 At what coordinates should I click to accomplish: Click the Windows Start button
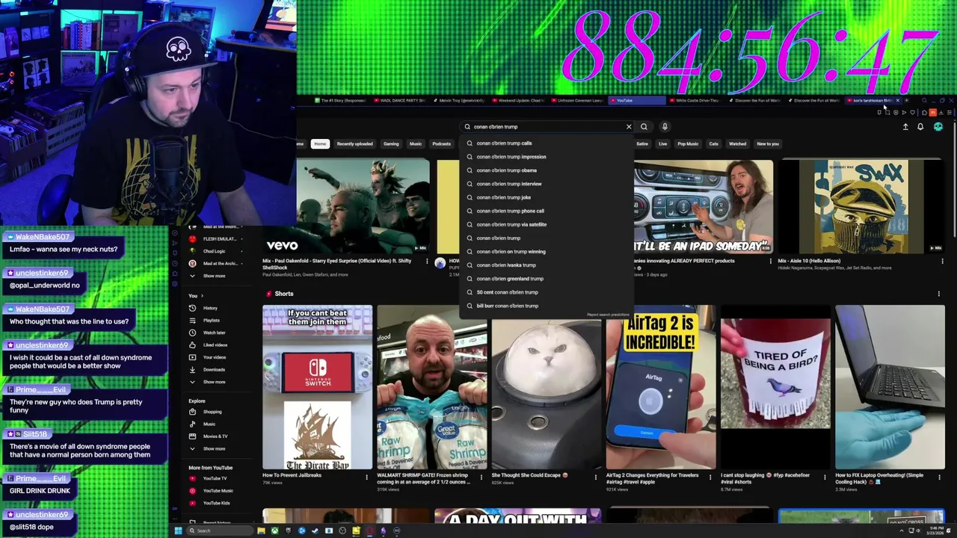[x=178, y=531]
